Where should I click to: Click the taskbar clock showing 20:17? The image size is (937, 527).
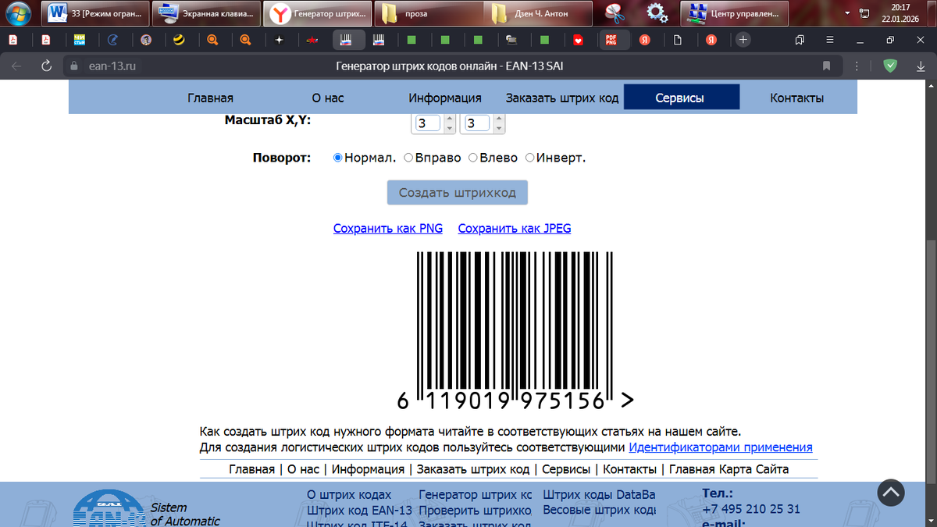click(x=900, y=12)
